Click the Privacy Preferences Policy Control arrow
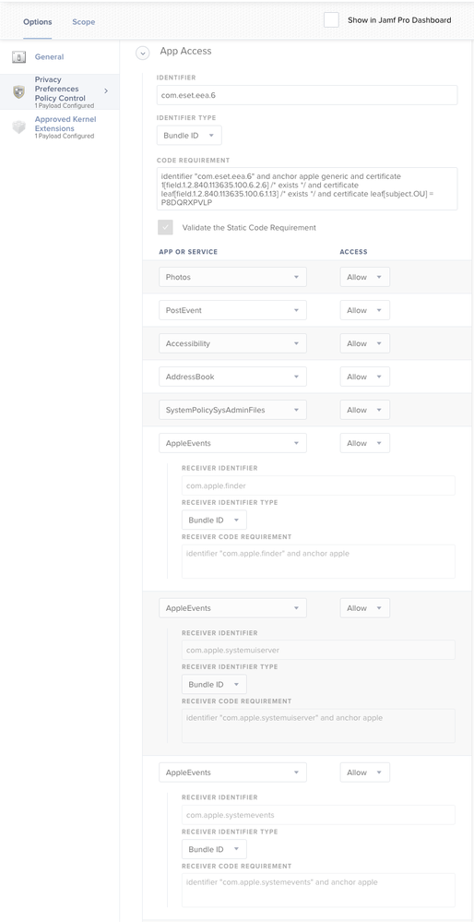 [106, 90]
